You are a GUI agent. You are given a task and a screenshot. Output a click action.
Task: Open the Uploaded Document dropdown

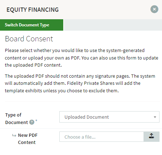coord(109,117)
